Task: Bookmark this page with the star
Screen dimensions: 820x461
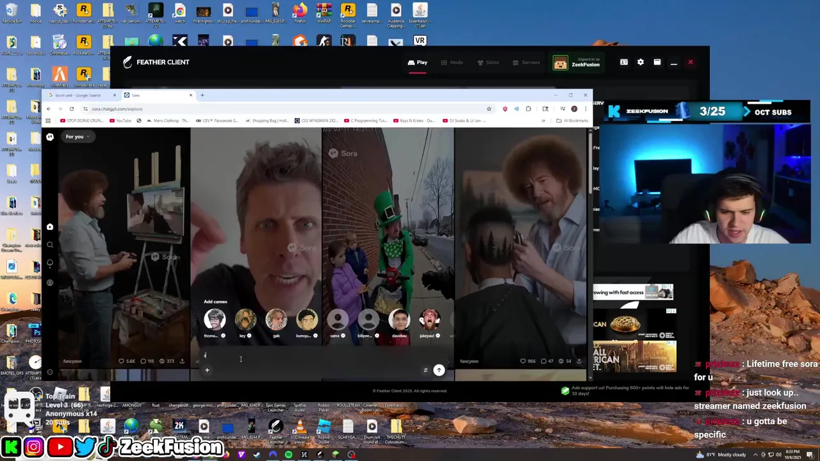Action: 489,109
